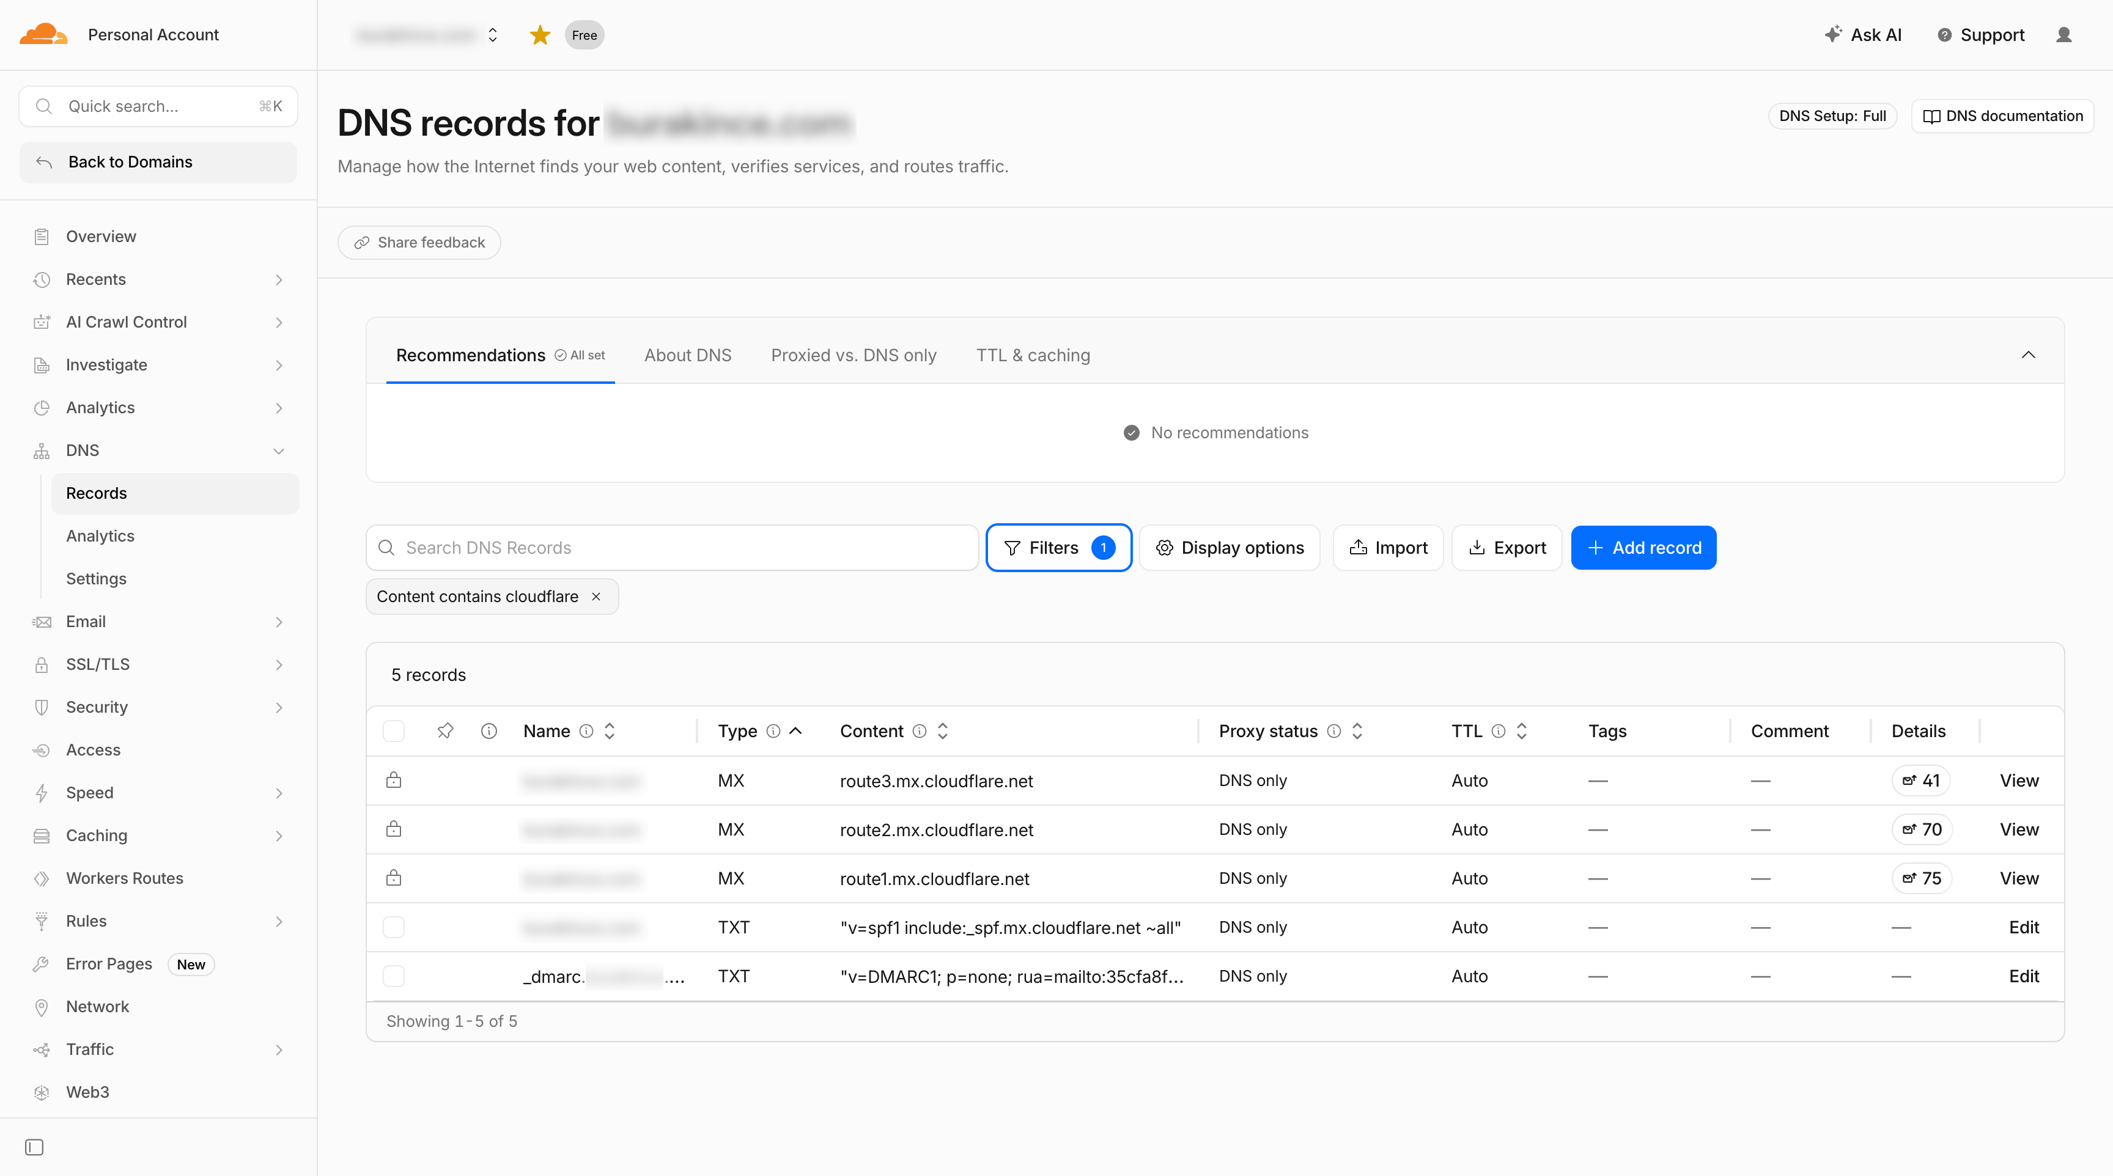Image resolution: width=2113 pixels, height=1176 pixels.
Task: Sort records by Name column
Action: click(610, 730)
